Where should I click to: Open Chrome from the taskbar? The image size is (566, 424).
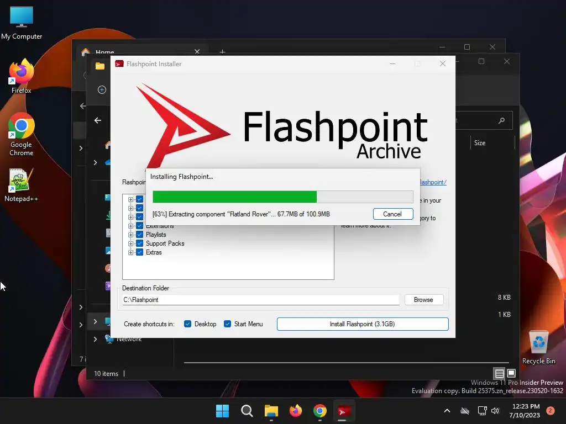(320, 411)
